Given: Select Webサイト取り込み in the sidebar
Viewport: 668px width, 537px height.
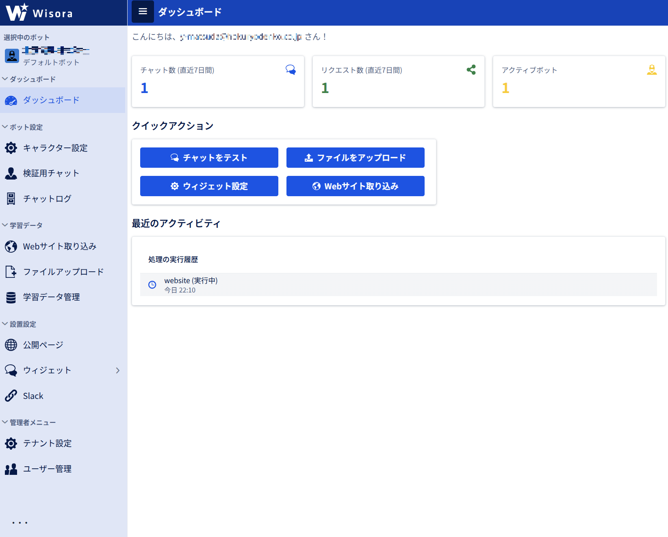Looking at the screenshot, I should 63,247.
